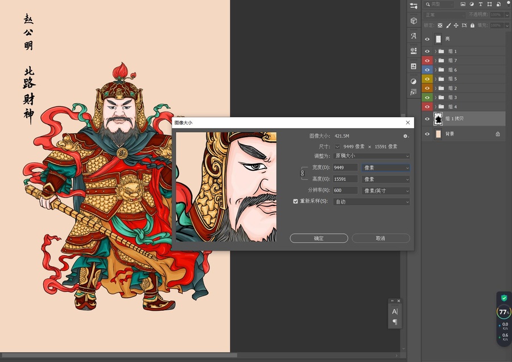512x362 pixels.
Task: Click the 宽度 width input field
Action: pos(345,167)
